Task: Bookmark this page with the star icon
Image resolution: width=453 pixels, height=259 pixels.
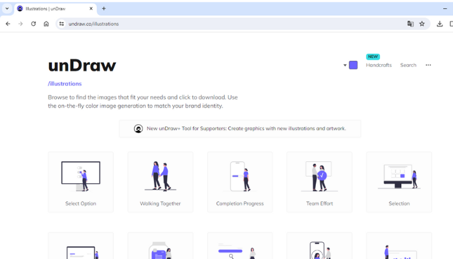Action: 422,24
